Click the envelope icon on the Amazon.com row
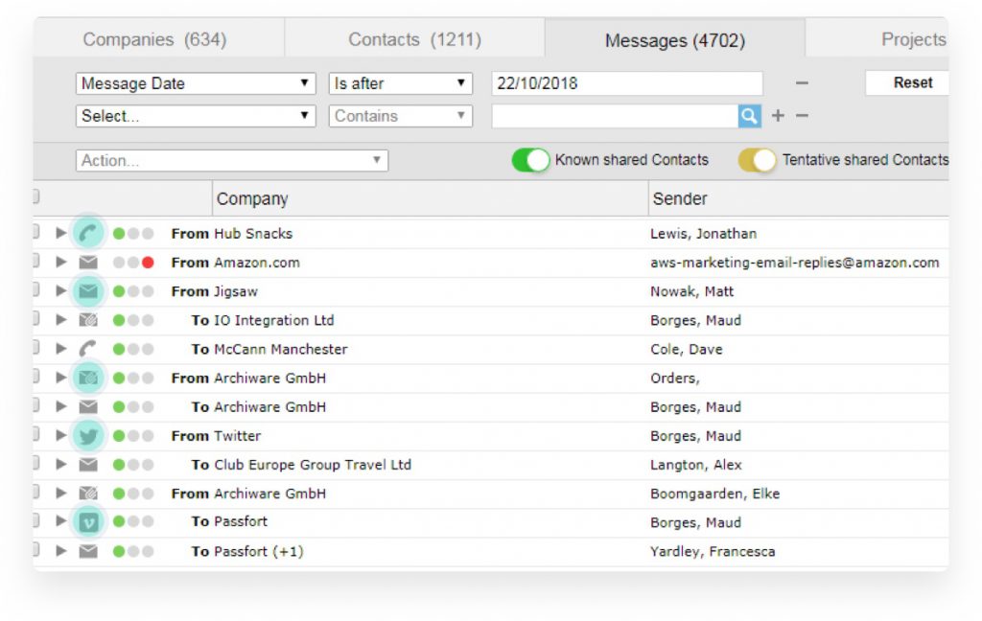Screen dimensions: 982x621 88,263
